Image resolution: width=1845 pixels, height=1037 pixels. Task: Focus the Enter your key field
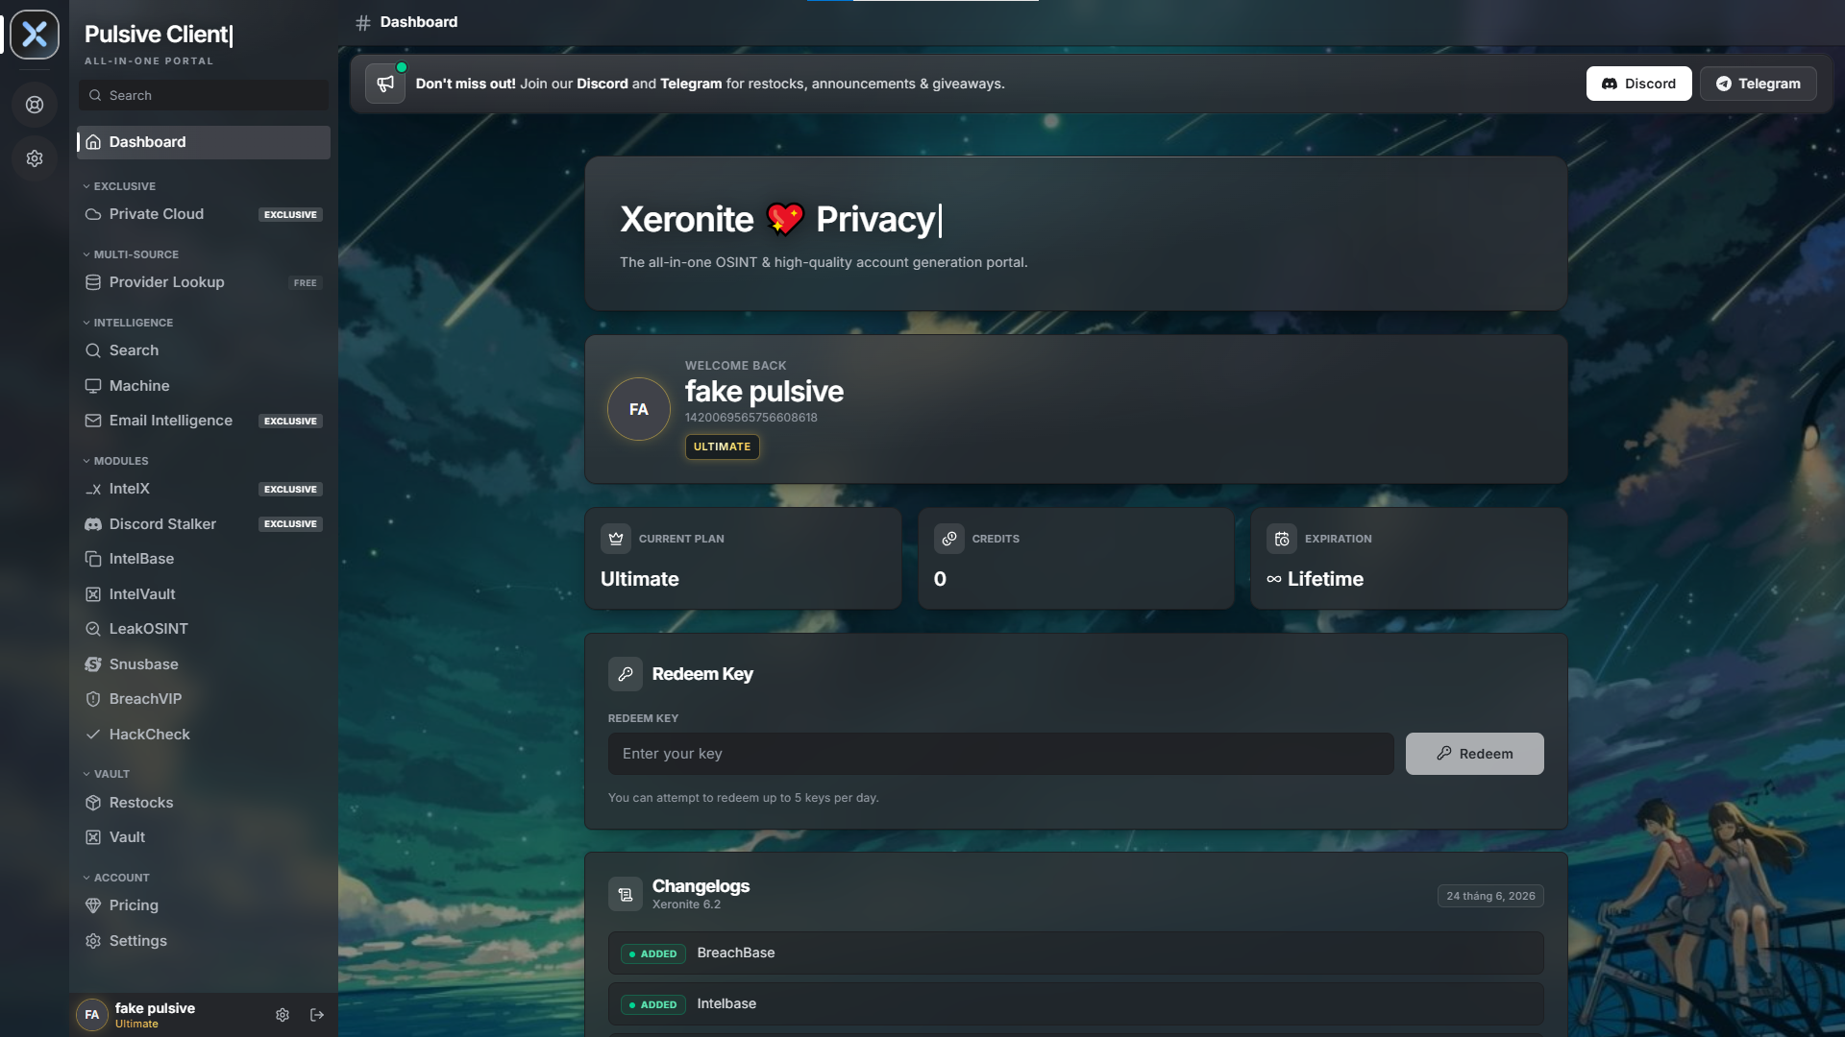(1000, 754)
